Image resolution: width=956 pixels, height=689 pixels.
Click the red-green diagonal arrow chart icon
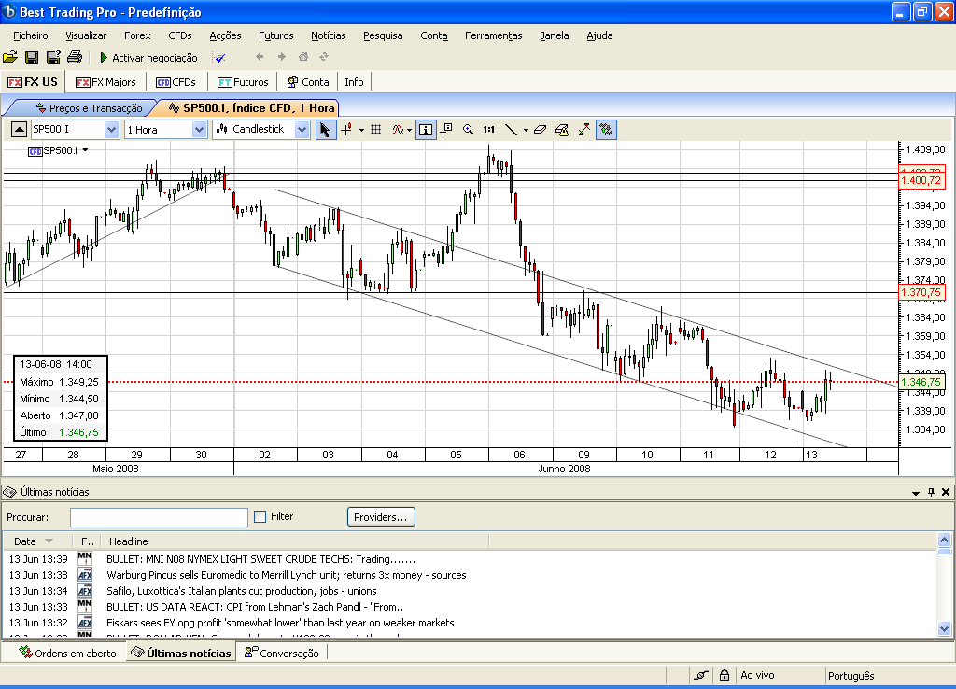click(584, 129)
